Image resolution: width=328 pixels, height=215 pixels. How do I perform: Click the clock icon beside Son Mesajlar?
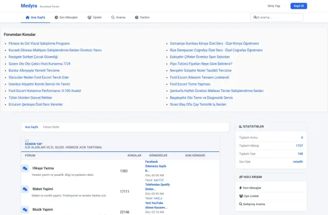pyautogui.click(x=56, y=17)
